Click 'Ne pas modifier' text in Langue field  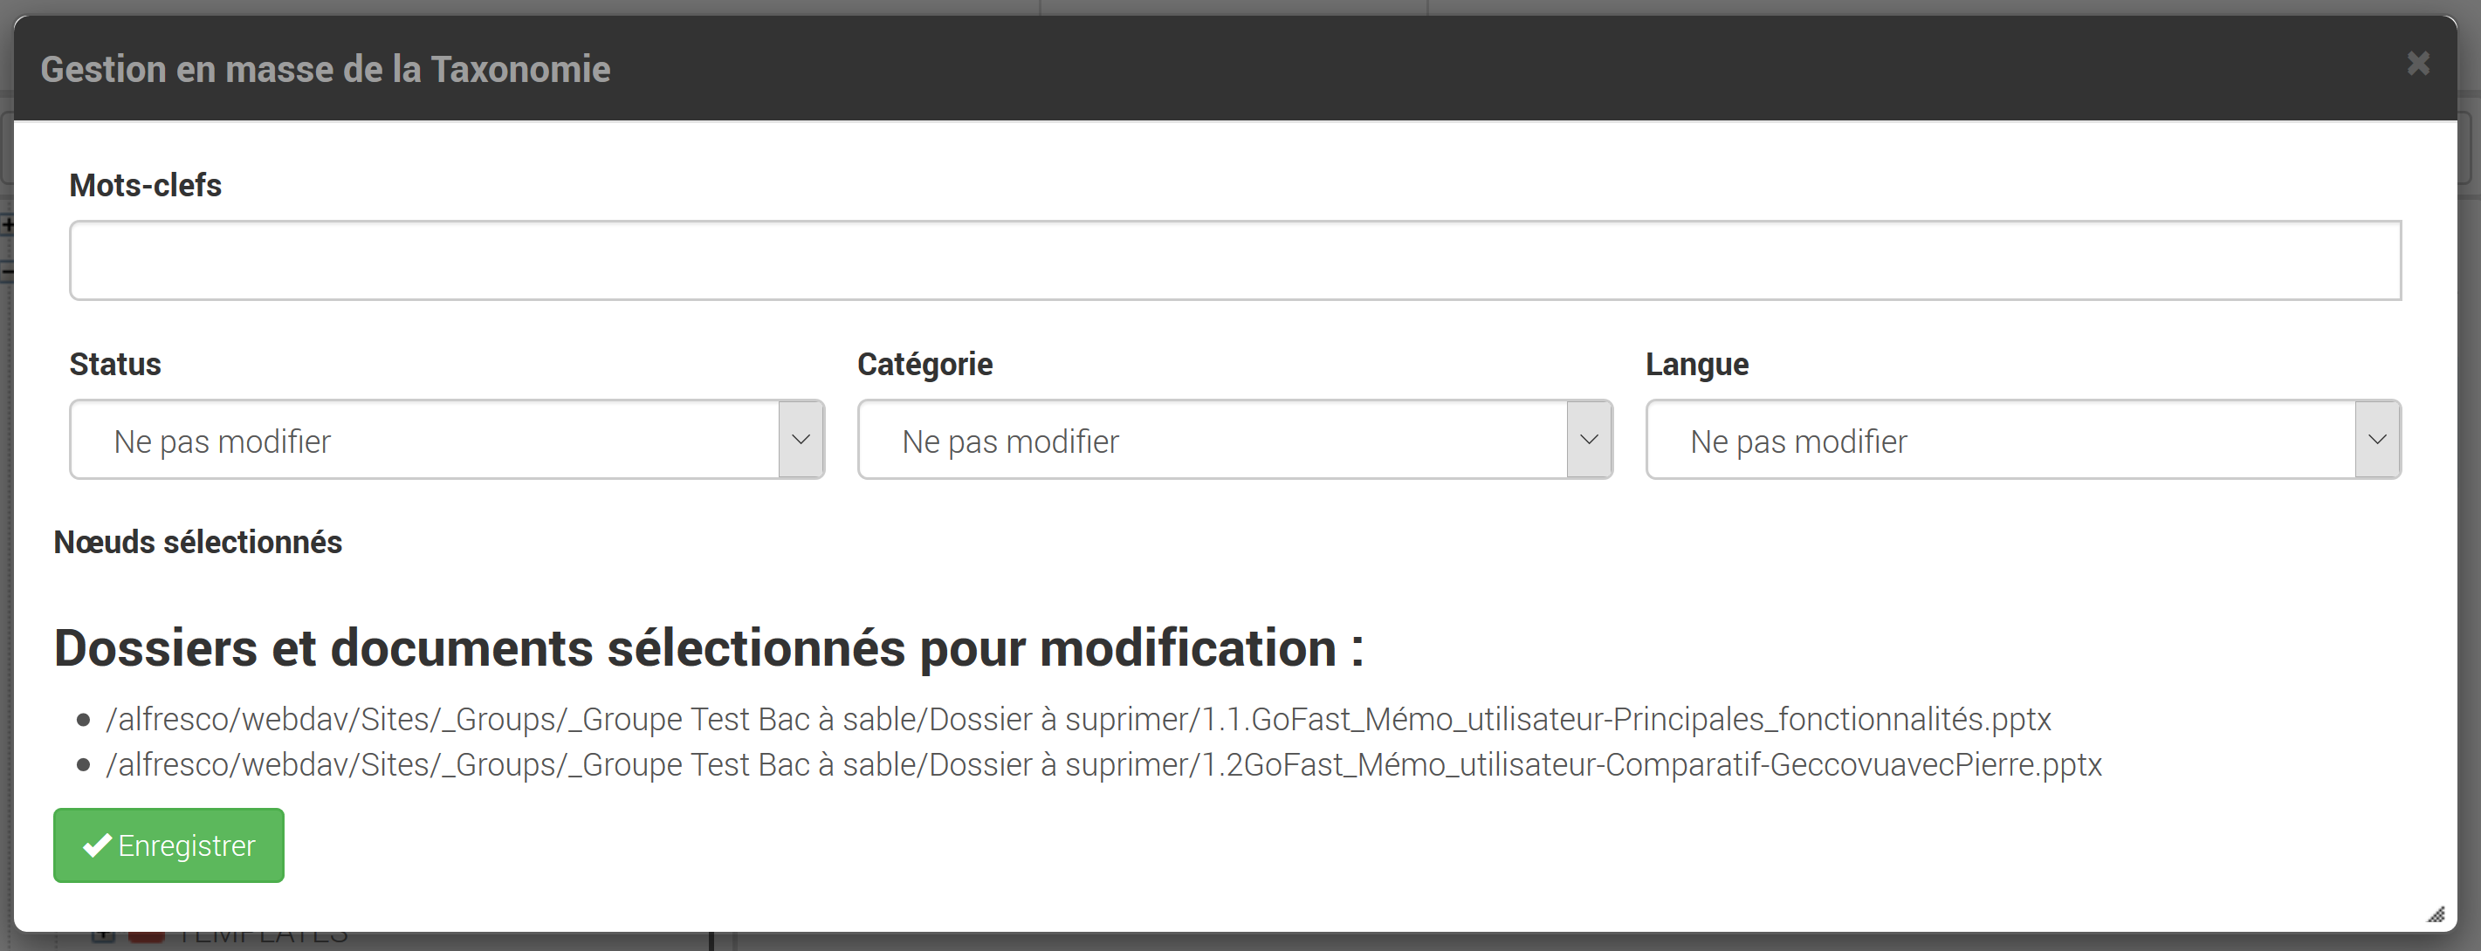(x=1798, y=441)
